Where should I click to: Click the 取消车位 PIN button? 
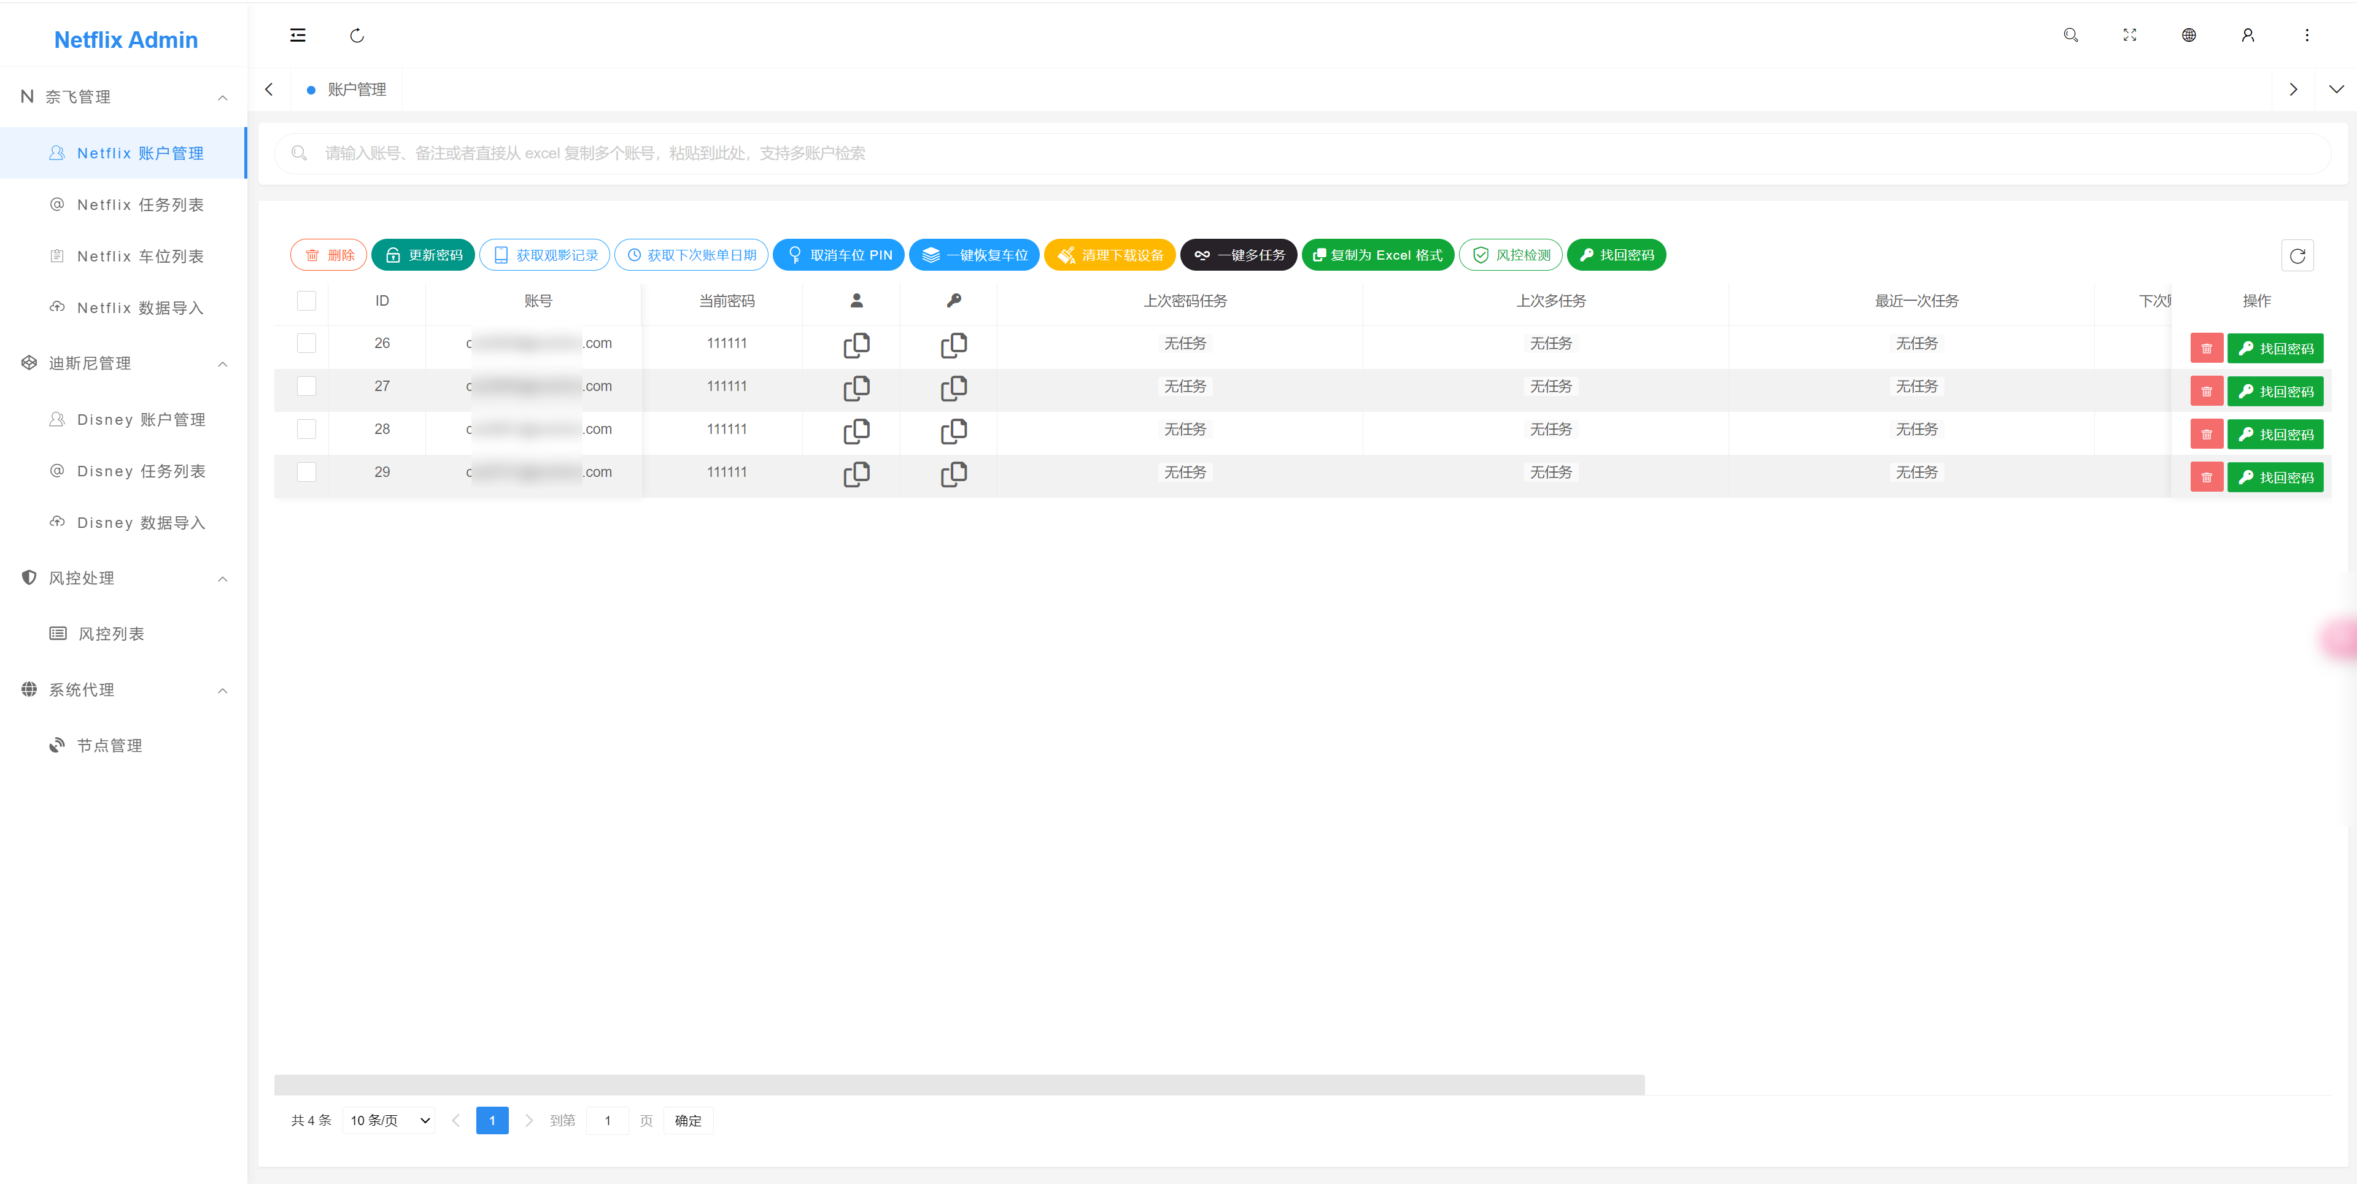coord(839,255)
